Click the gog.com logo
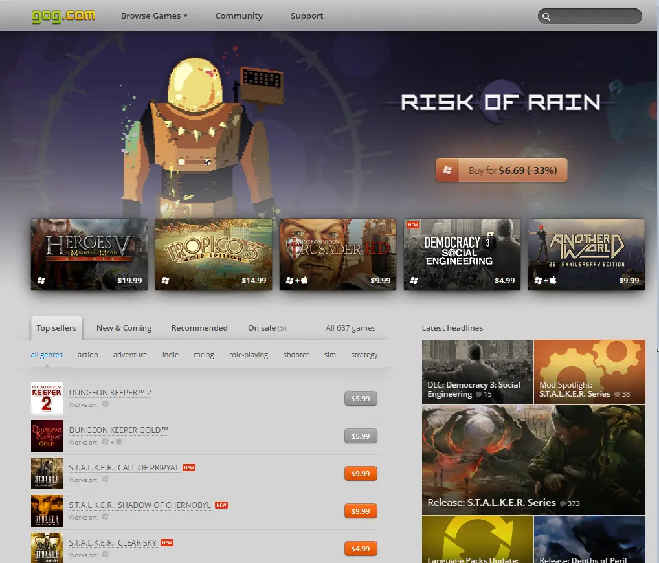 [x=63, y=16]
